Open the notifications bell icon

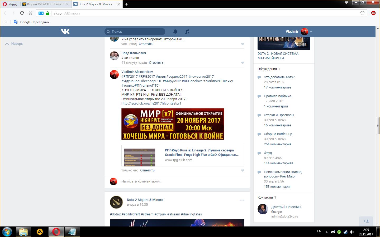pyautogui.click(x=175, y=32)
